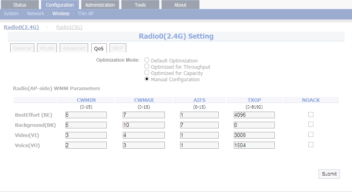This screenshot has width=352, height=192.
Task: Switch to the Administration tab
Action: point(100,5)
